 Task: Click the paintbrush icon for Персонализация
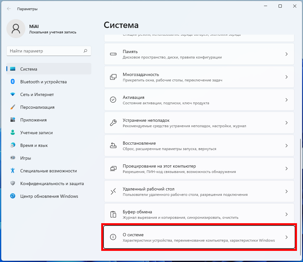tap(13, 107)
